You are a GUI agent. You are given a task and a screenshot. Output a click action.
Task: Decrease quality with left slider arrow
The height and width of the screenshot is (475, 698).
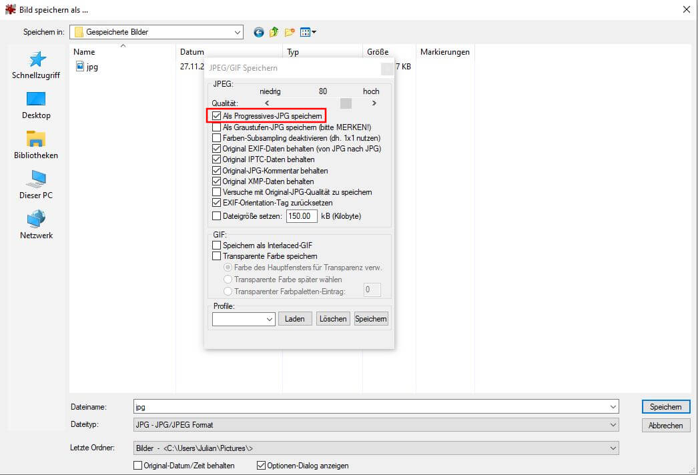(x=267, y=103)
